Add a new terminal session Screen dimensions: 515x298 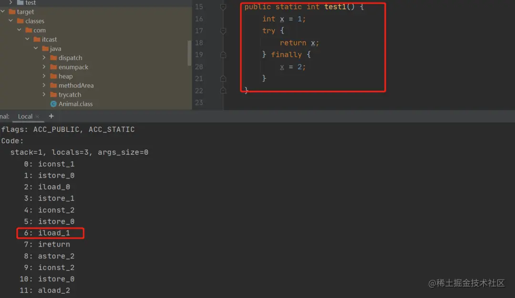pyautogui.click(x=51, y=116)
